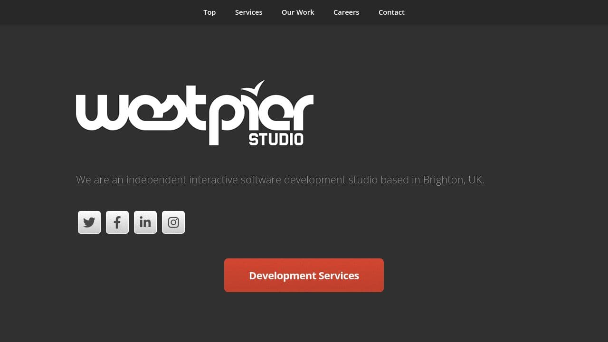The height and width of the screenshot is (342, 608).
Task: Open the LinkedIn company profile link
Action: tap(145, 222)
